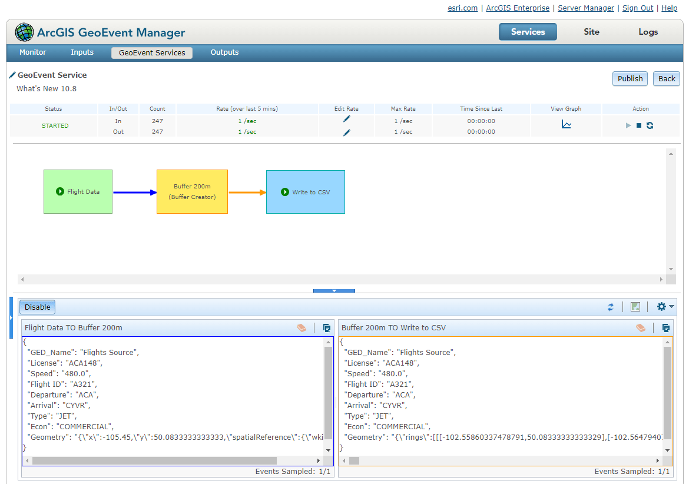
Task: Click the In count 247 cell
Action: (x=157, y=121)
